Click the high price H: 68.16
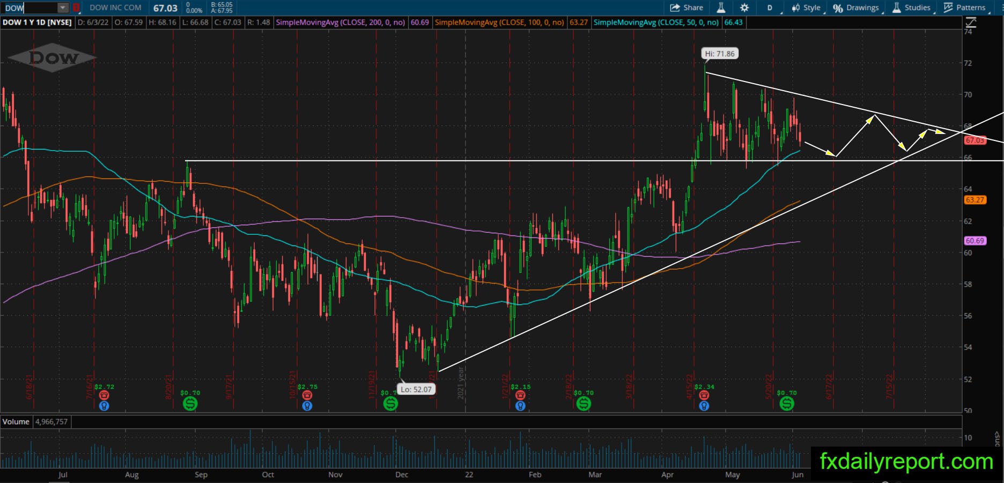1004x483 pixels. click(x=163, y=23)
